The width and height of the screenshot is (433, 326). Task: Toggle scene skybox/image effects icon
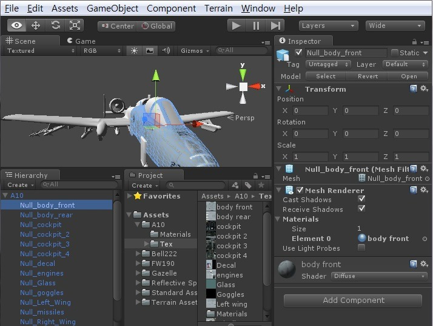(150, 50)
